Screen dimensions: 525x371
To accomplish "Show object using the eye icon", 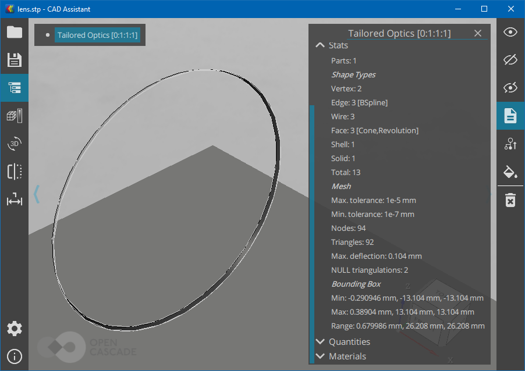I will (x=510, y=32).
